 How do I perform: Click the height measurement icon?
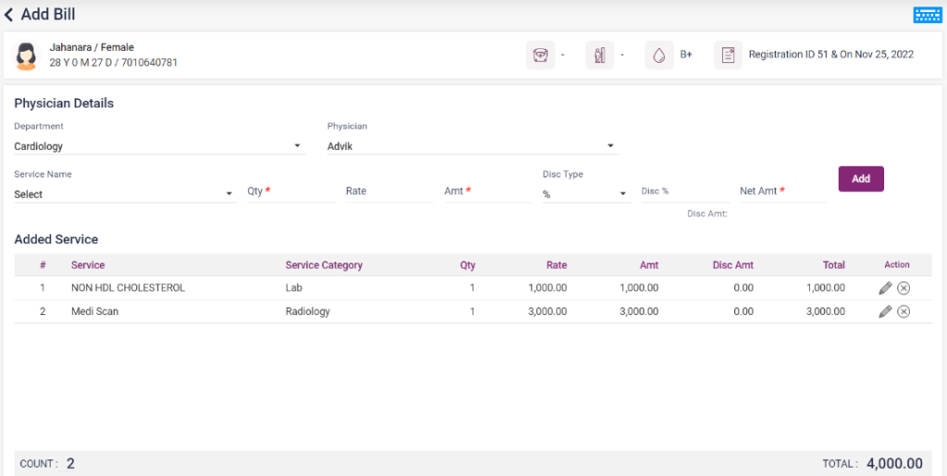point(599,55)
